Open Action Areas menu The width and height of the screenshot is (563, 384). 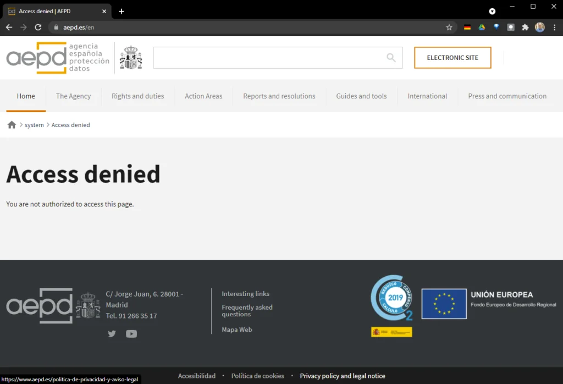[203, 96]
